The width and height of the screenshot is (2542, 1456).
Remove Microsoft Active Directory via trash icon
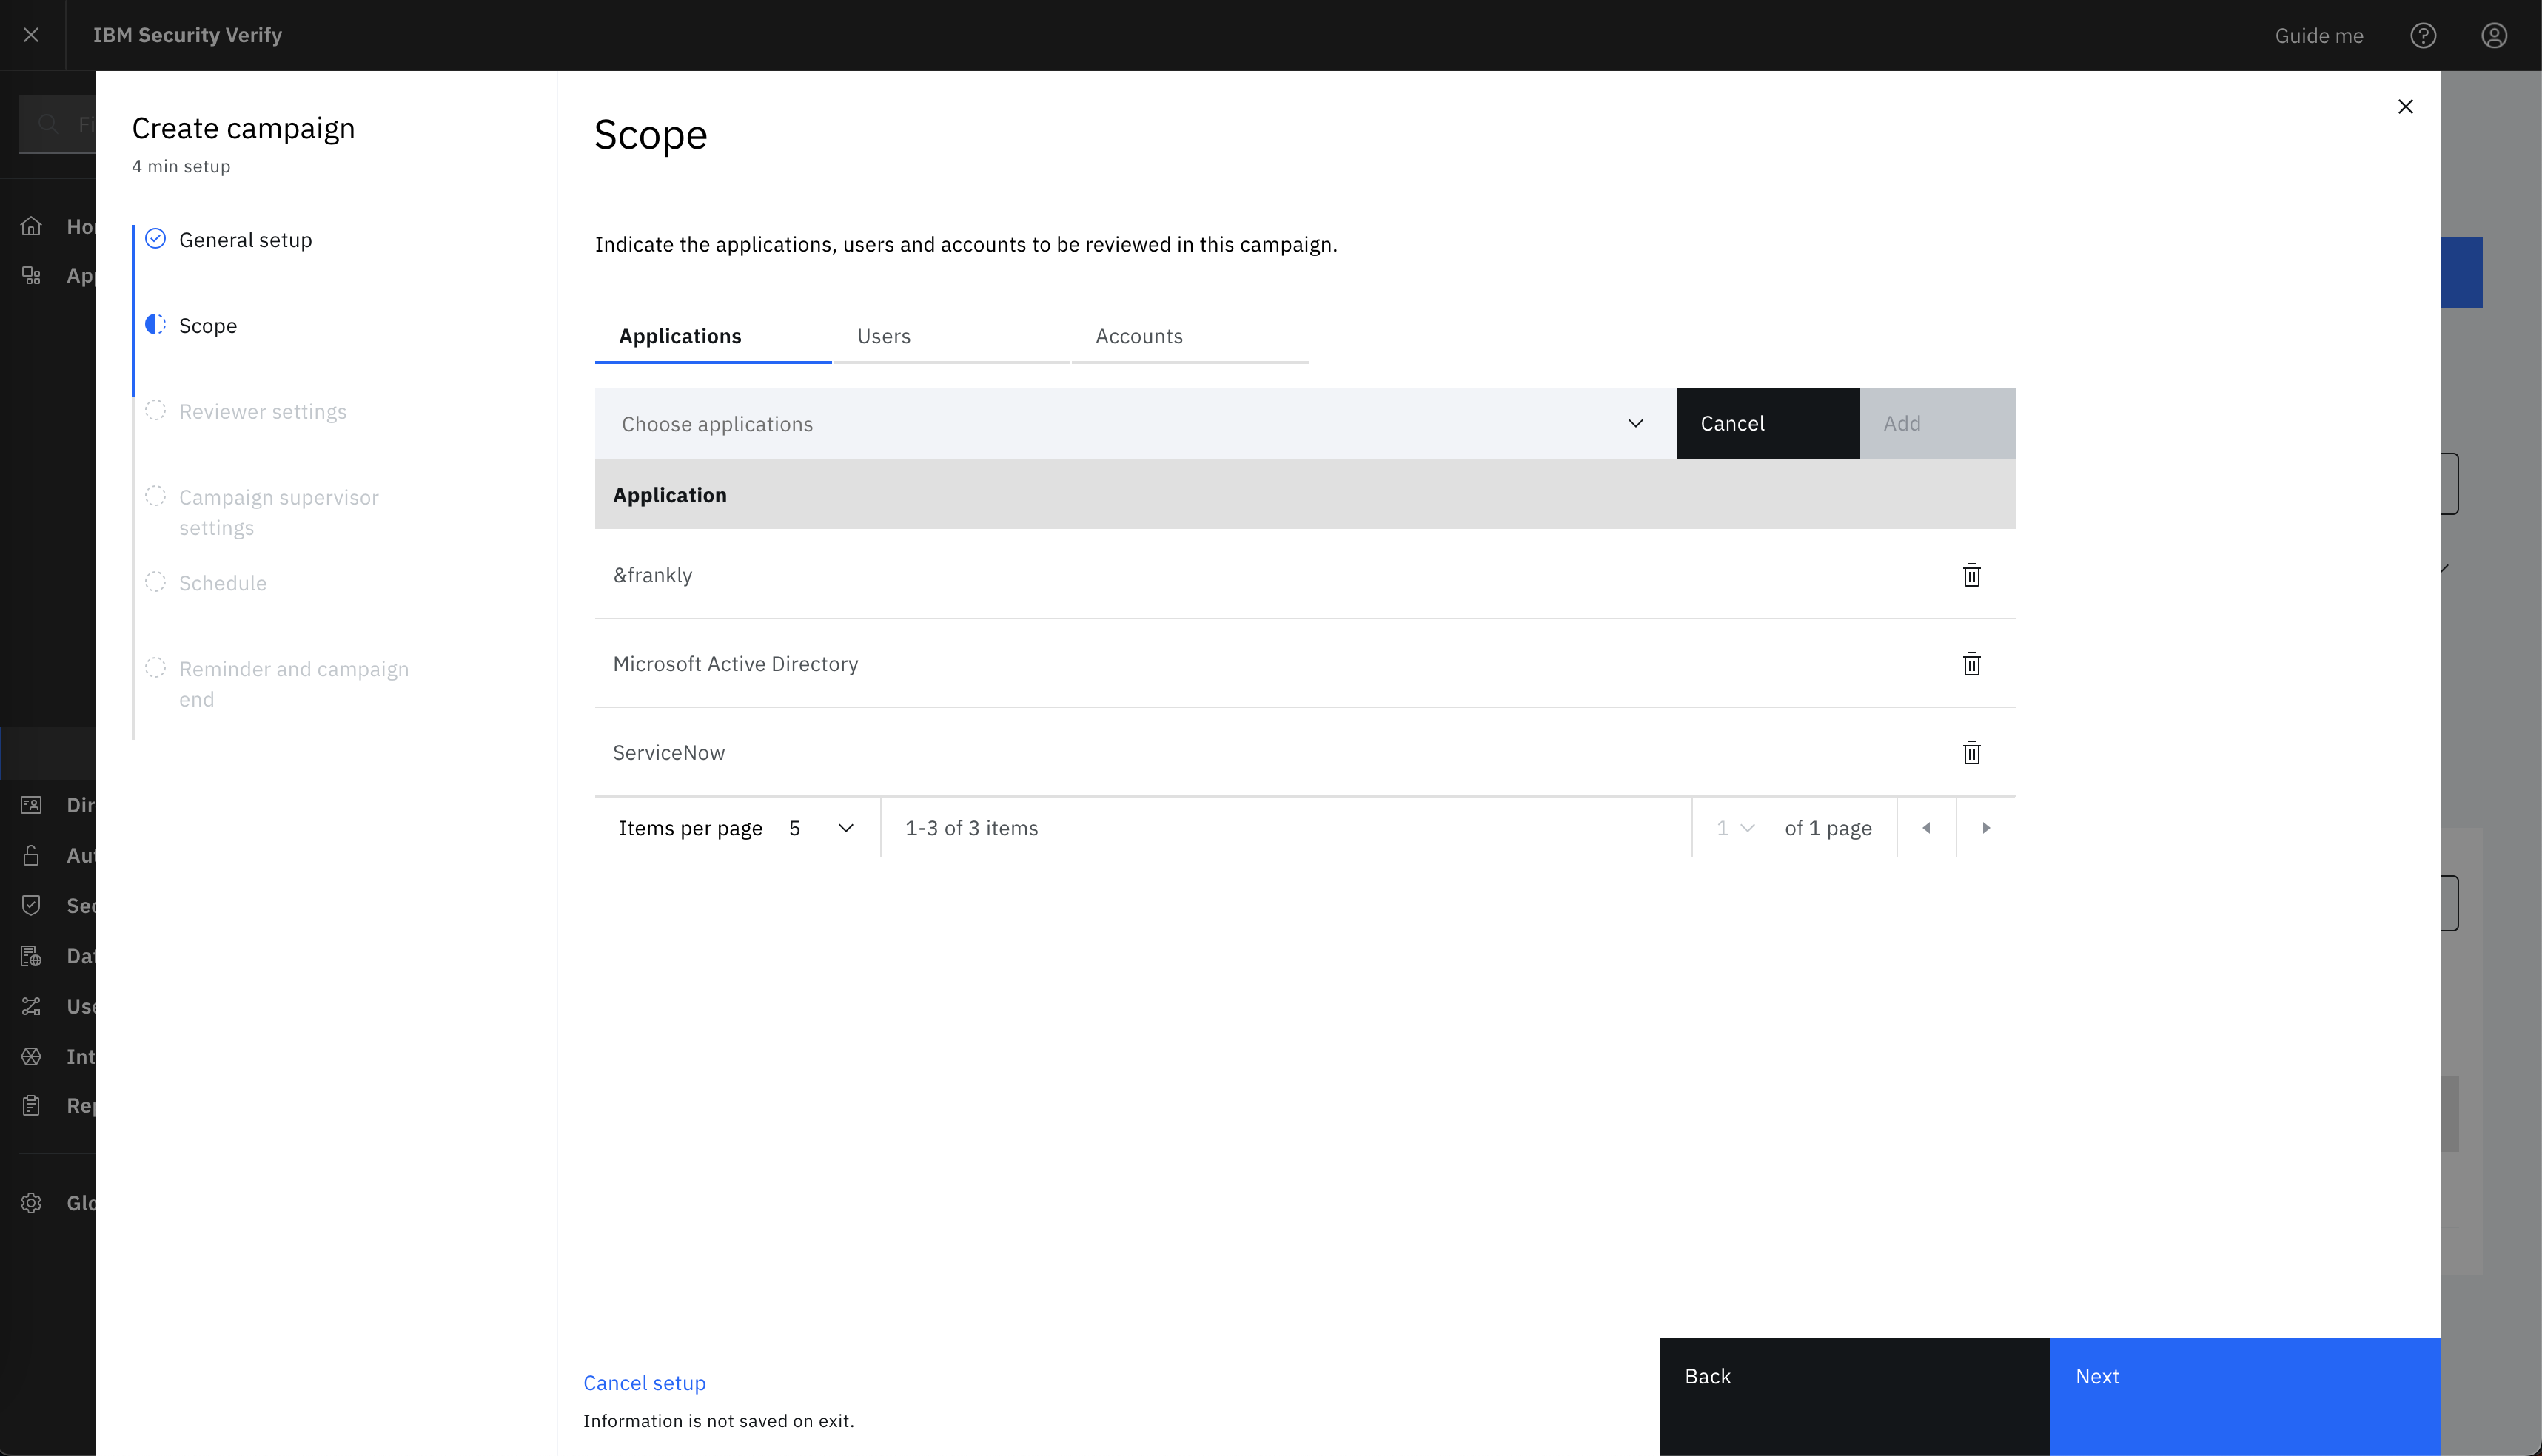pyautogui.click(x=1971, y=664)
